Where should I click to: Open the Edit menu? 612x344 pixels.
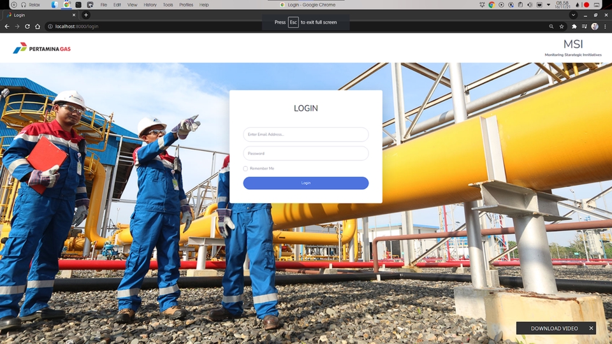[117, 5]
